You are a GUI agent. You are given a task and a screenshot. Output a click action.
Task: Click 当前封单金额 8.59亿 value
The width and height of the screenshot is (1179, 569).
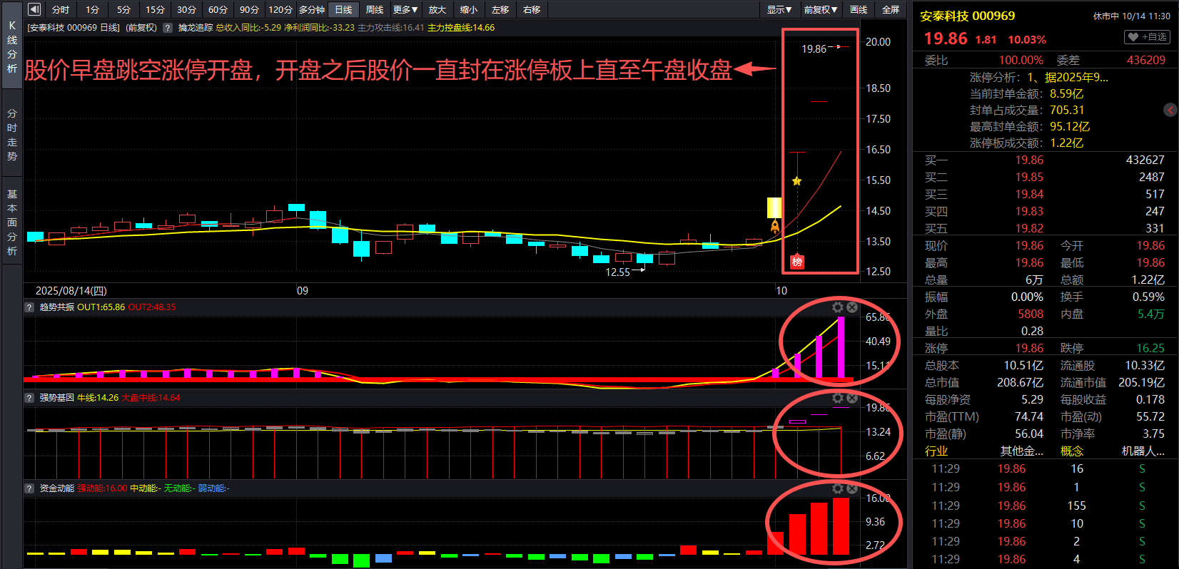click(x=1066, y=93)
